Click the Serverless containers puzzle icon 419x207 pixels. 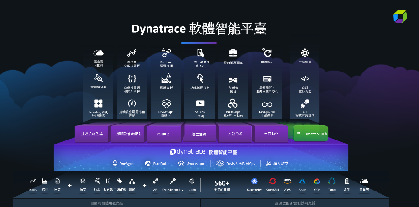[98, 103]
